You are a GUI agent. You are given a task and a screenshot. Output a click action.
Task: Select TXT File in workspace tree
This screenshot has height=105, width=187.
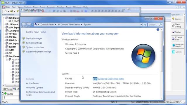point(13,34)
